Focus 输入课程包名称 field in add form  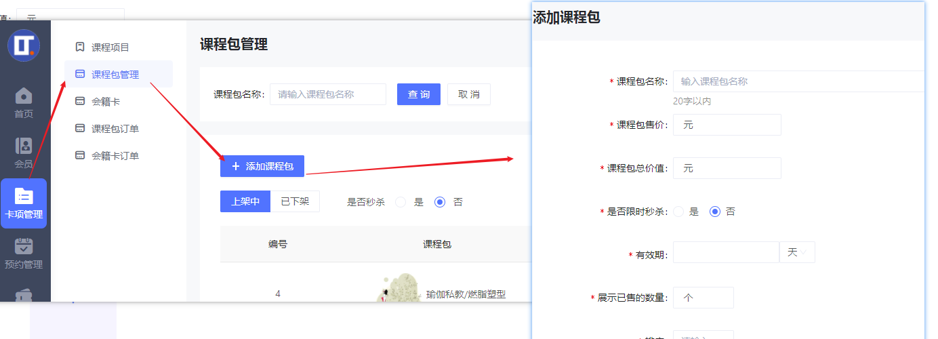coord(798,81)
